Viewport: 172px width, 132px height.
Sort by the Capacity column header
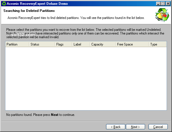point(103,44)
